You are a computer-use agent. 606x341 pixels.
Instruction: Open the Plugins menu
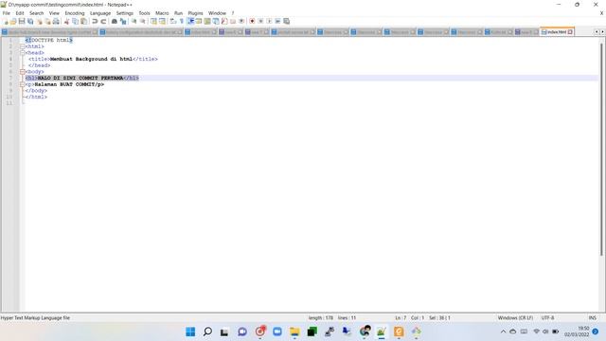pos(195,13)
